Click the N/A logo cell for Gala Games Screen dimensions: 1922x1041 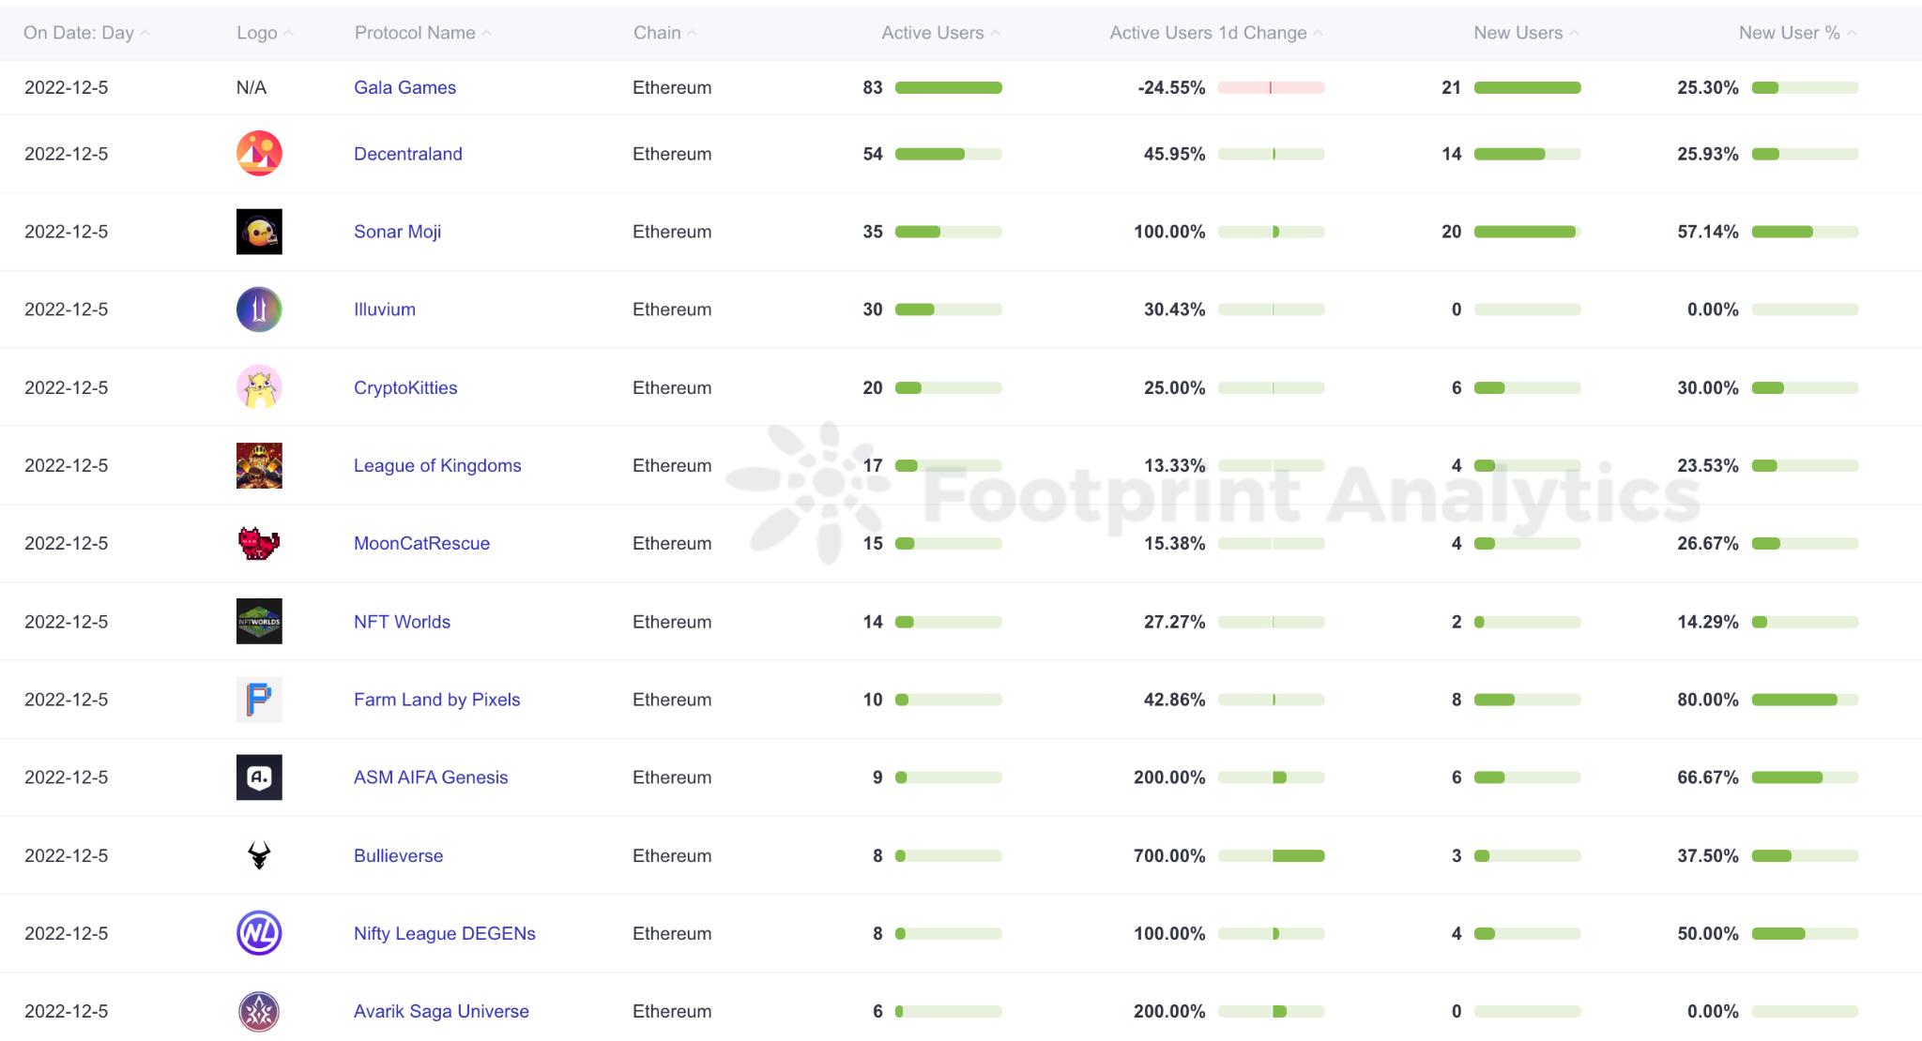tap(252, 87)
